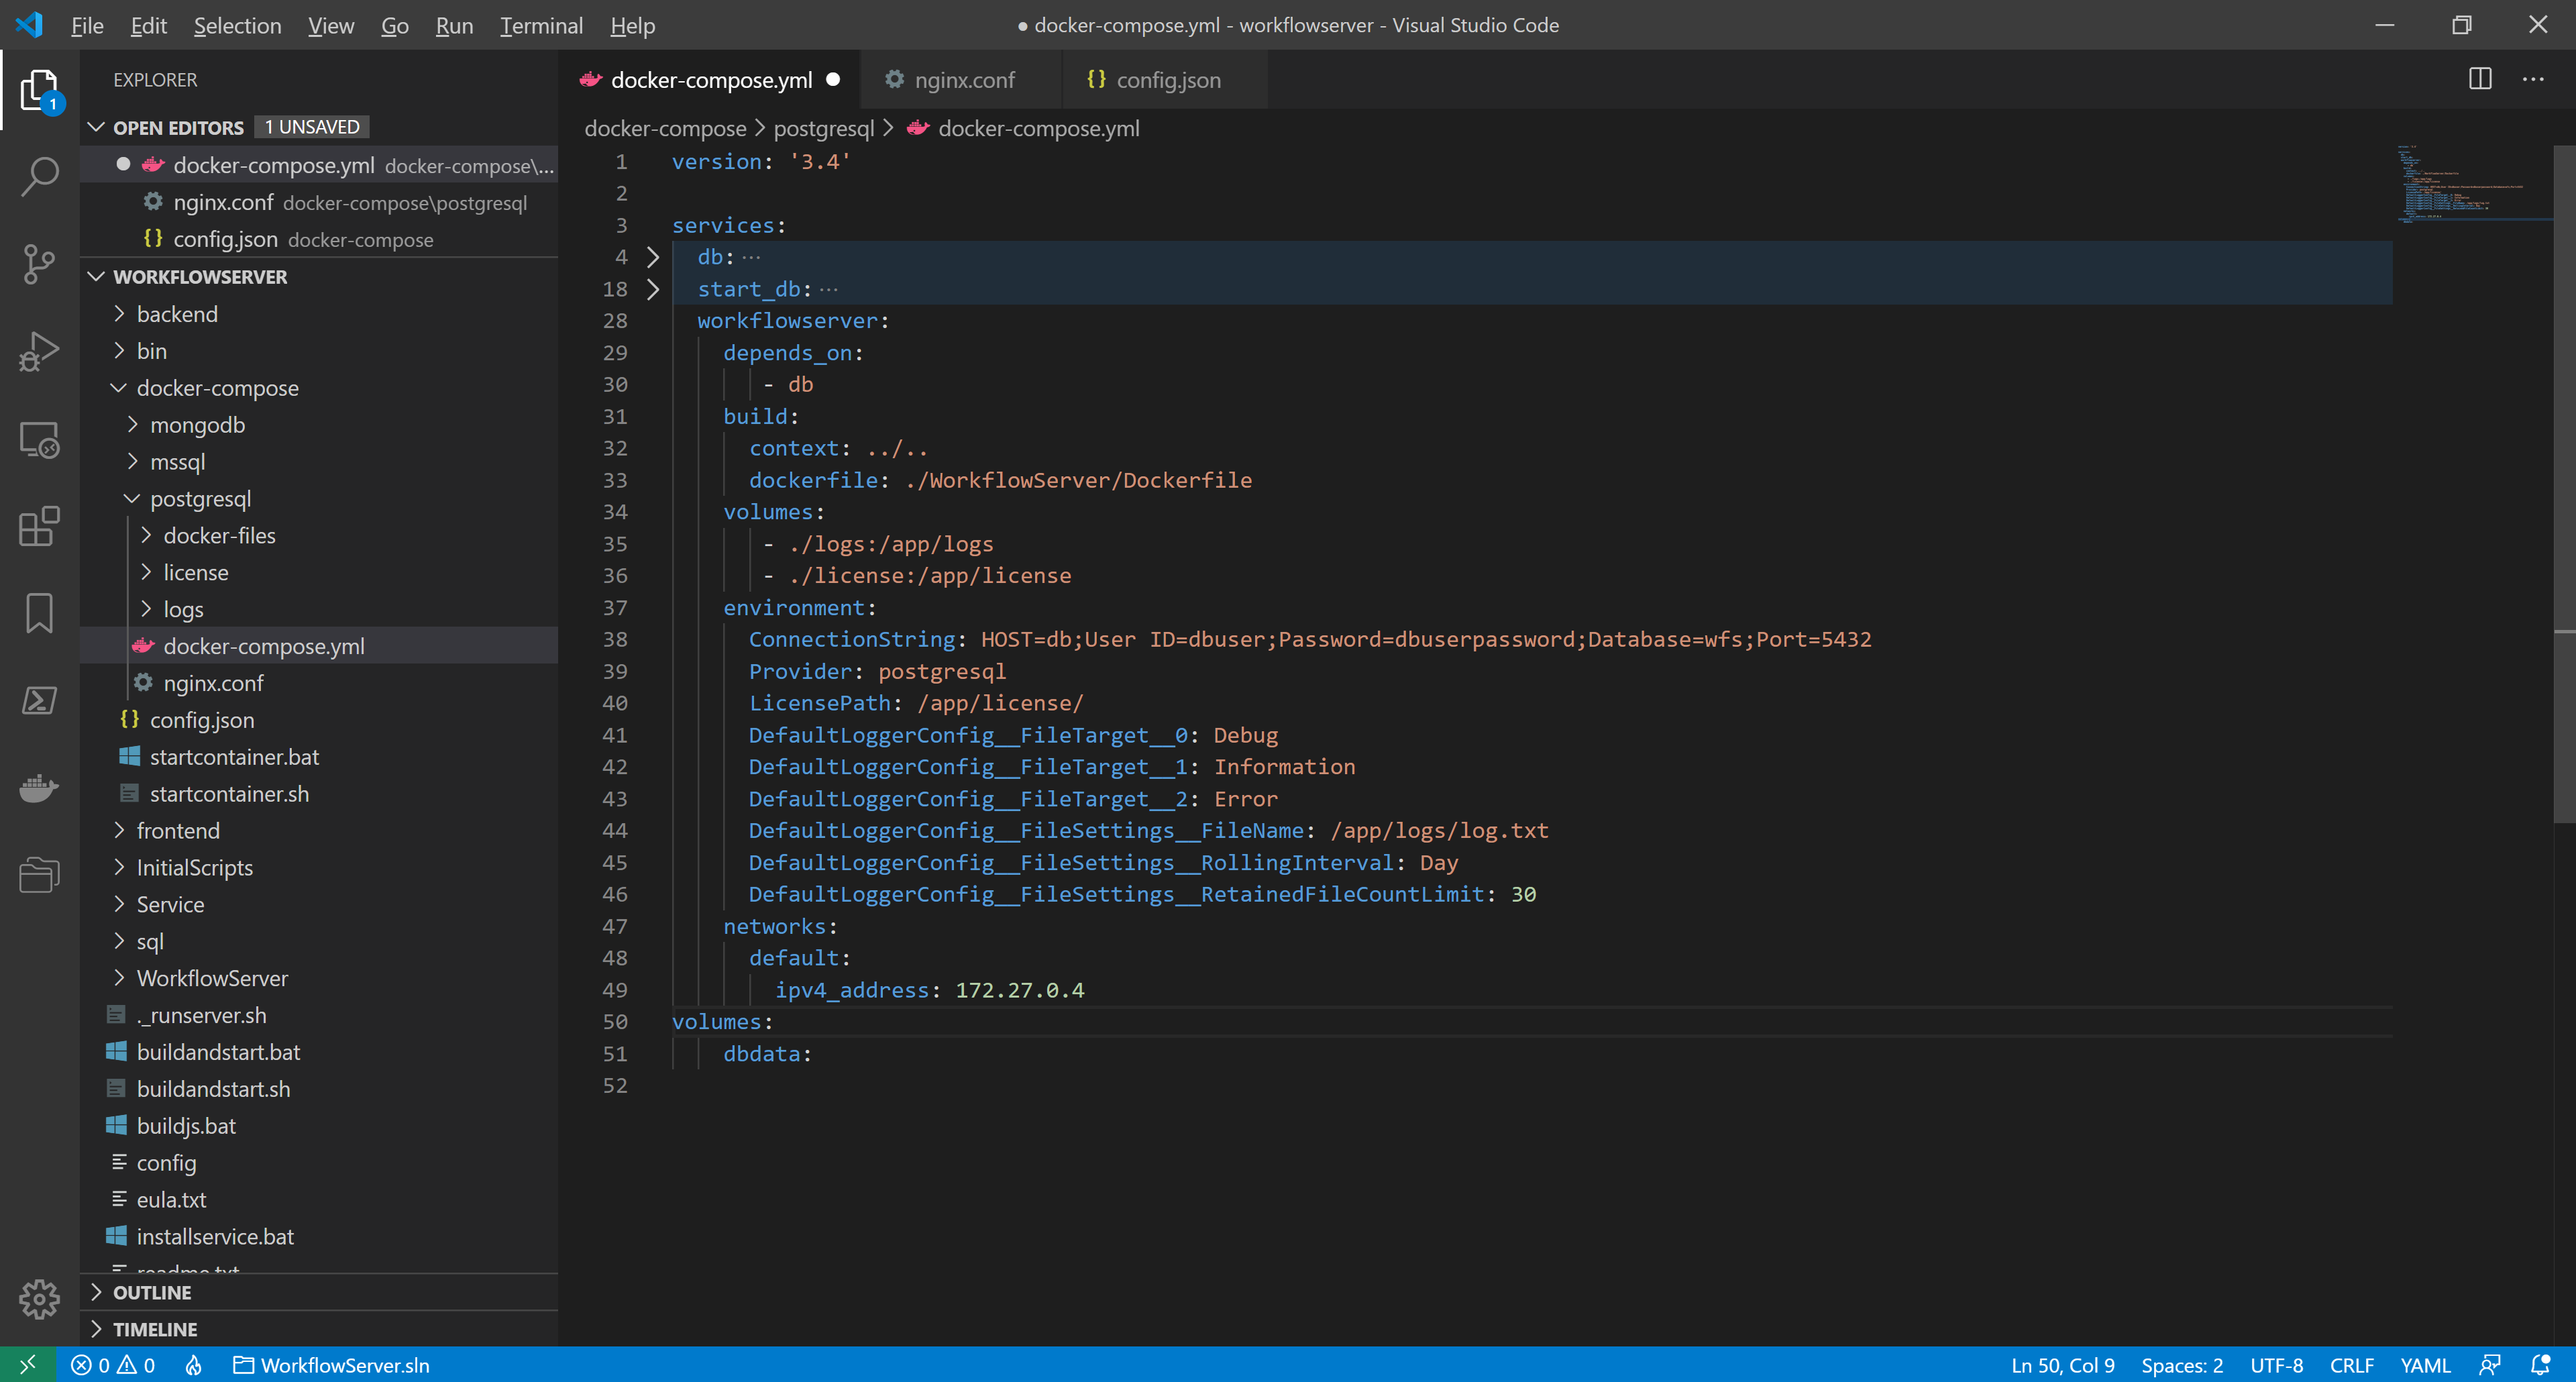Image resolution: width=2576 pixels, height=1382 pixels.
Task: Click the 1 UNSAVED badge
Action: 312,127
